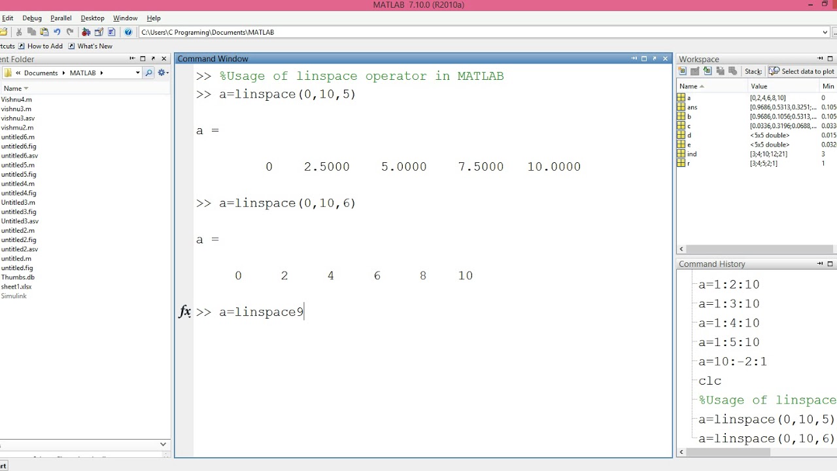
Task: Open the Desktop menu
Action: coord(93,18)
